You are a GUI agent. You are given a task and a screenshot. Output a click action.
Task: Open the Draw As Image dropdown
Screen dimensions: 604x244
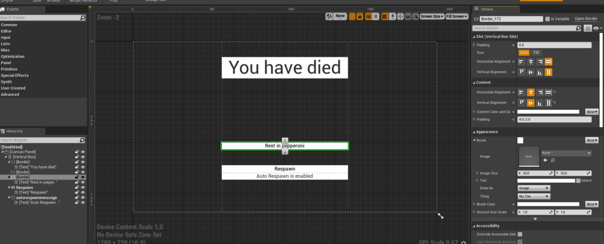[x=534, y=188]
